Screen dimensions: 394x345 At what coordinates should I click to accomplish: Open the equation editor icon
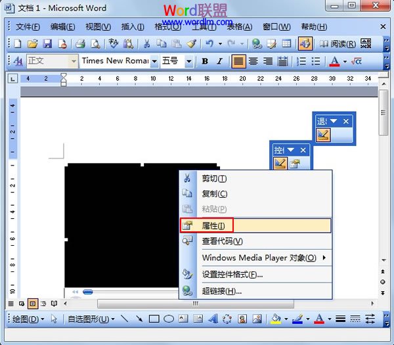[357, 61]
